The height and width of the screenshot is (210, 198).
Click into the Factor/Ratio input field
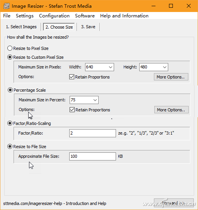(x=92, y=133)
